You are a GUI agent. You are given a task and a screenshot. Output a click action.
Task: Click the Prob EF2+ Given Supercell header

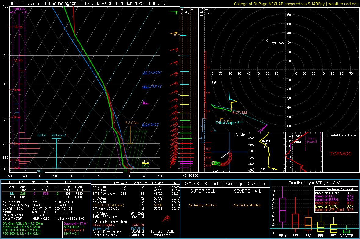click(334, 189)
